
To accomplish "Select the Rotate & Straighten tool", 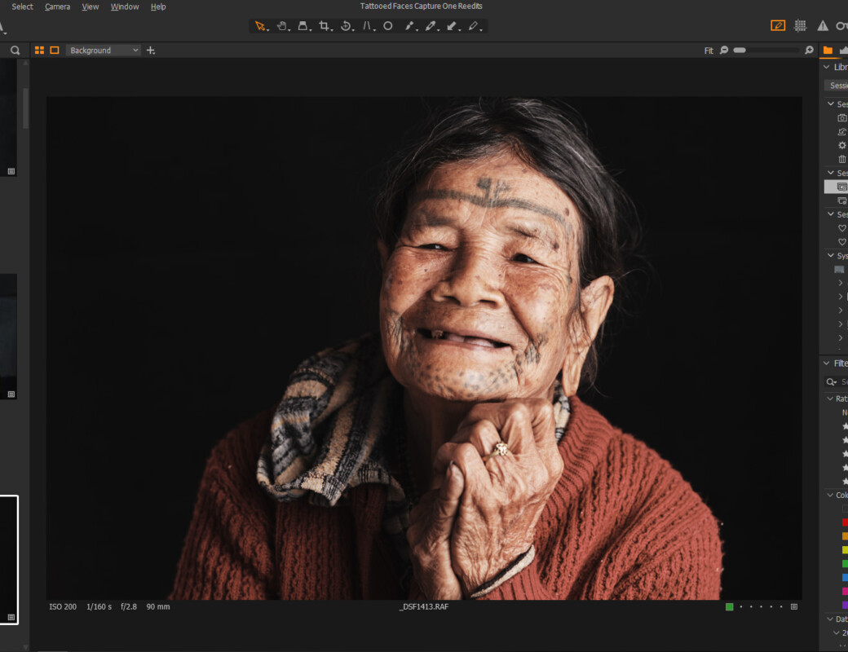I will tap(347, 25).
